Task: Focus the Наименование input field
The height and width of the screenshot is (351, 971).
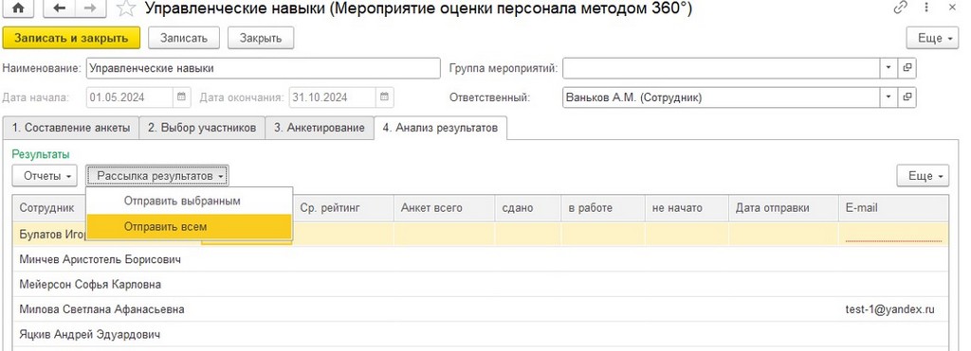Action: pyautogui.click(x=263, y=68)
